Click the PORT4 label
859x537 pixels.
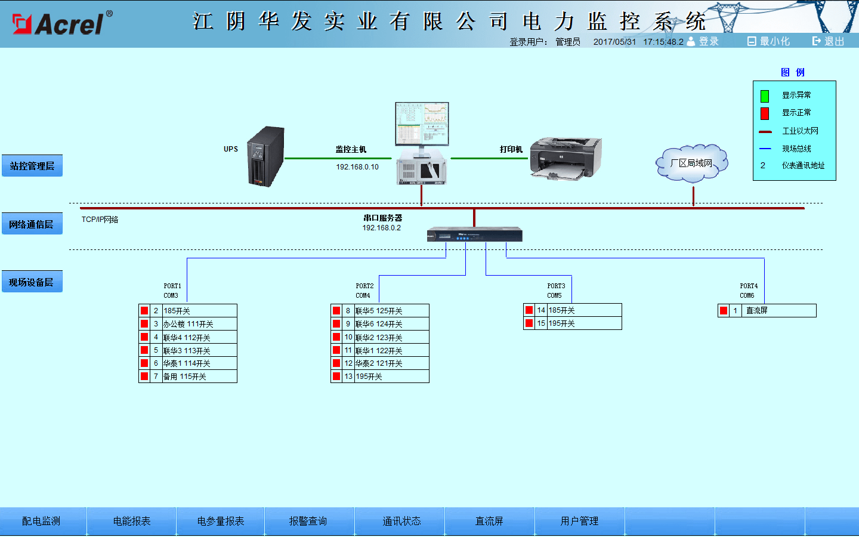pos(749,286)
